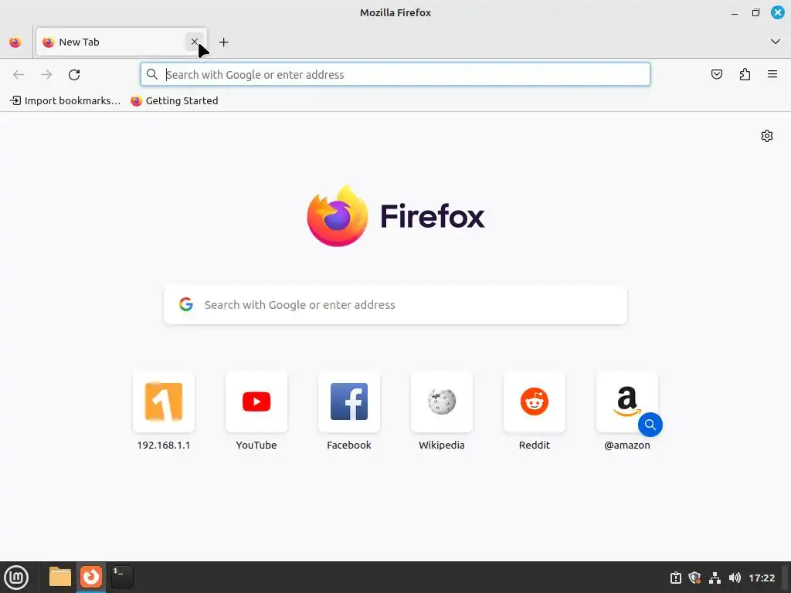The height and width of the screenshot is (593, 791).
Task: Maximize the Firefox window
Action: (x=755, y=13)
